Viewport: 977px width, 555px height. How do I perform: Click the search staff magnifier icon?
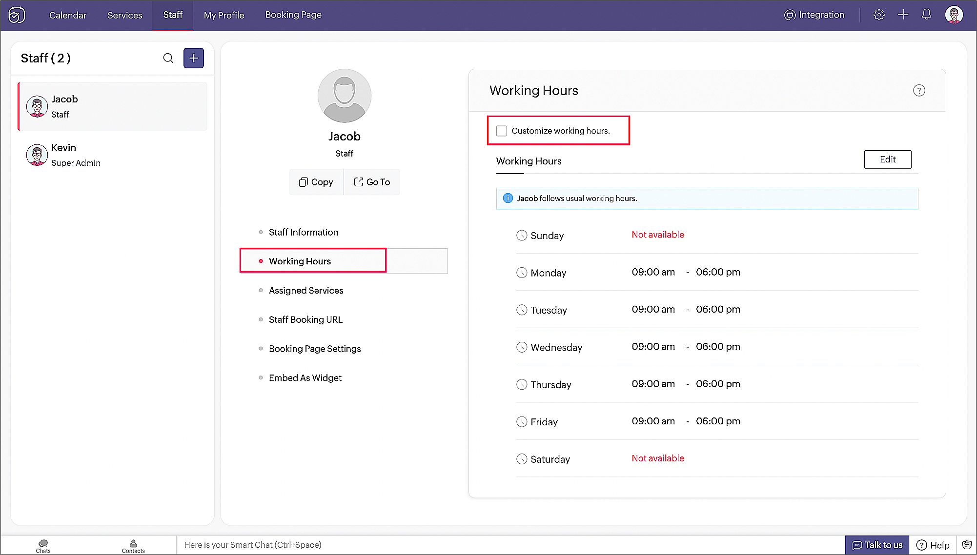(x=168, y=59)
